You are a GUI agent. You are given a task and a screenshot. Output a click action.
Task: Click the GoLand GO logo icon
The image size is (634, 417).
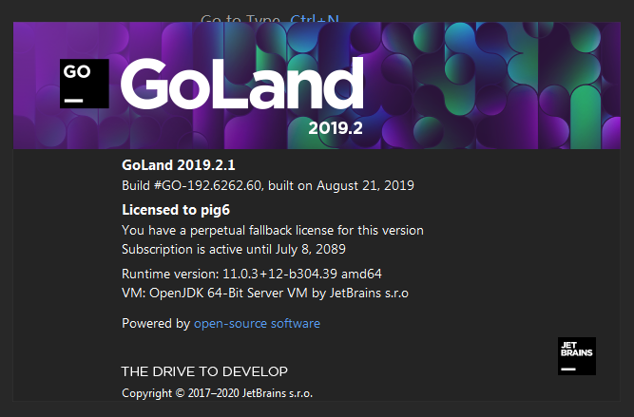(x=85, y=84)
